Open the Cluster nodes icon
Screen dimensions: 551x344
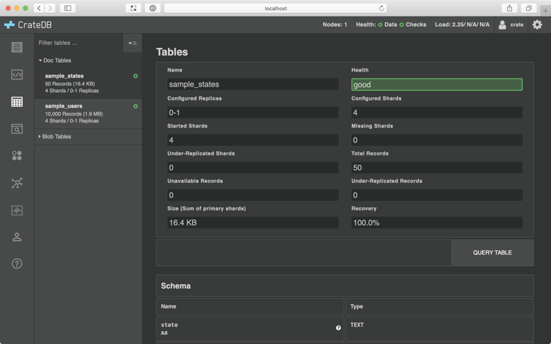[17, 183]
